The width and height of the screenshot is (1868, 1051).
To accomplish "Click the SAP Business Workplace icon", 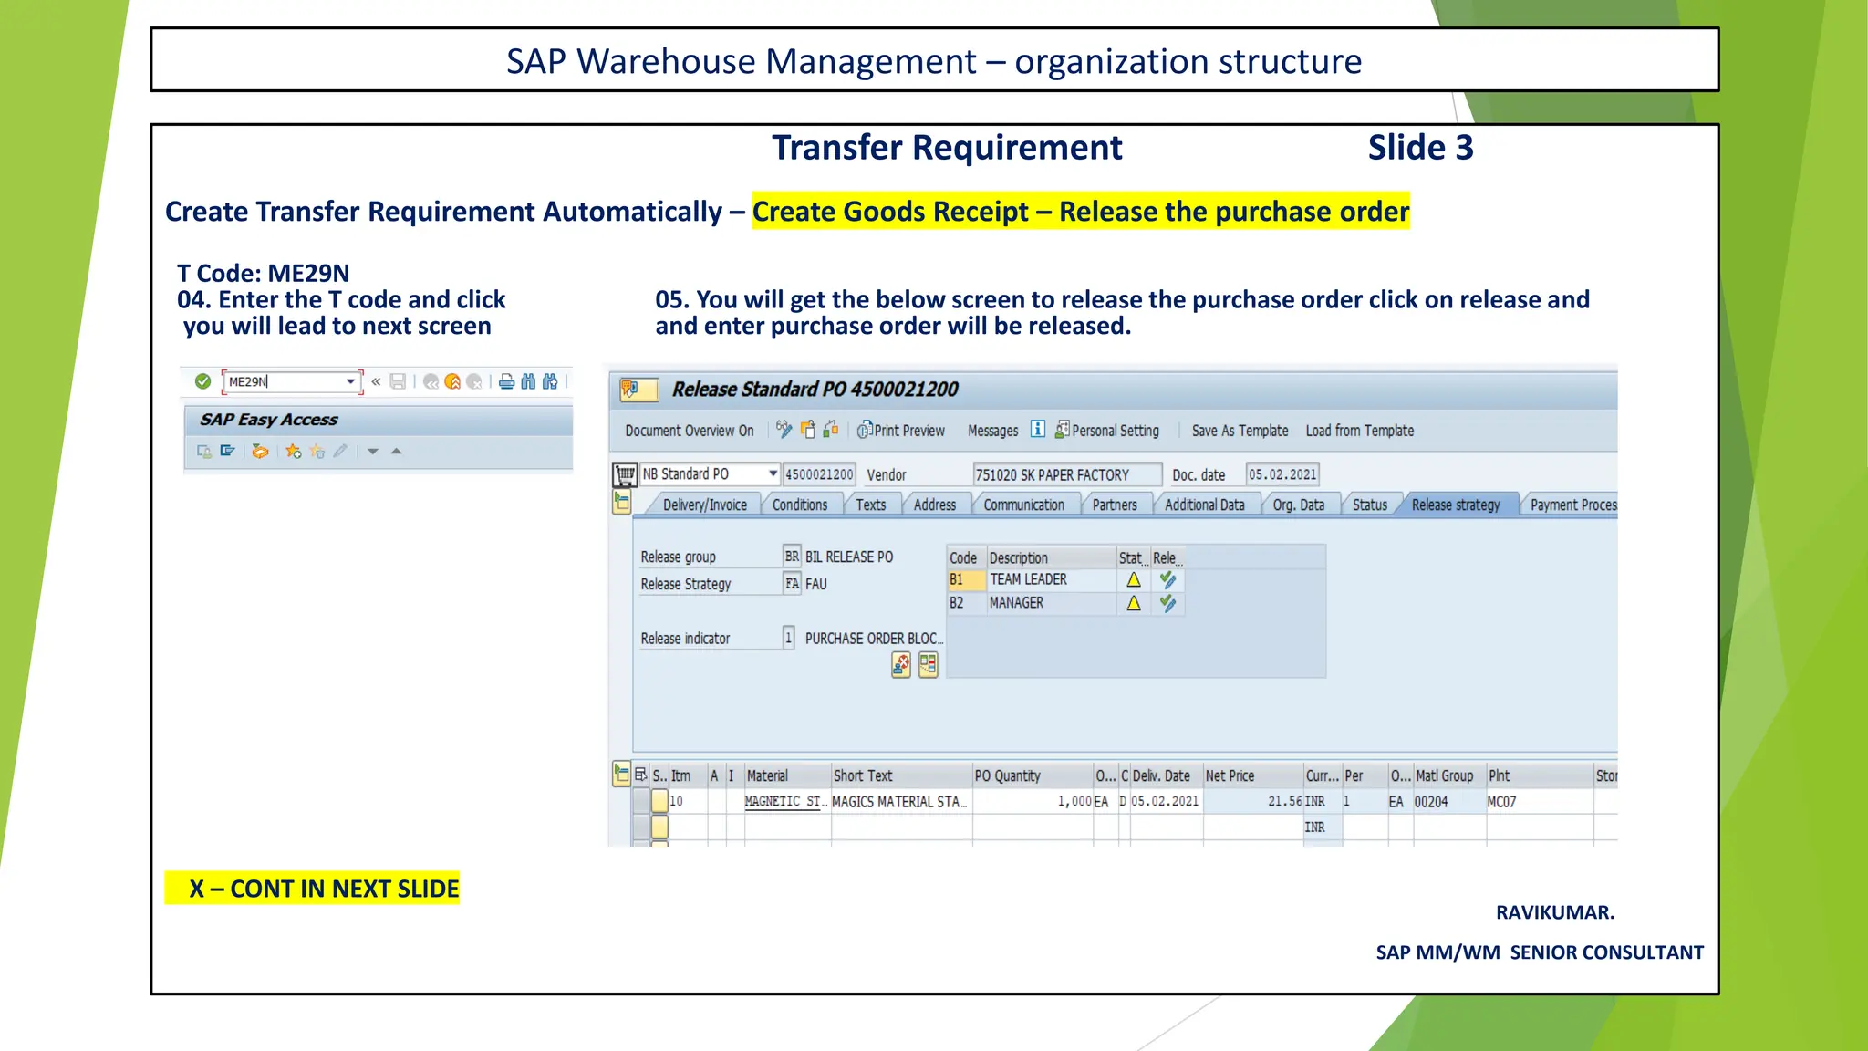I will (x=261, y=451).
